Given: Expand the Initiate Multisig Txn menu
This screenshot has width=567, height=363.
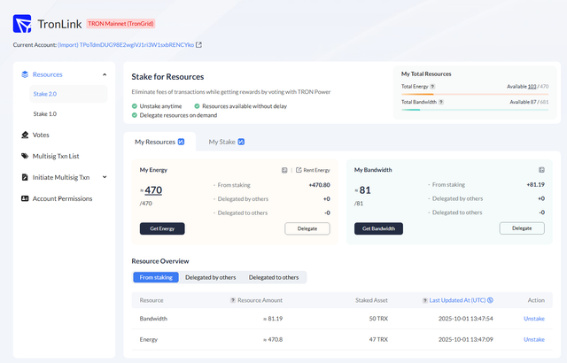Looking at the screenshot, I should (x=105, y=177).
